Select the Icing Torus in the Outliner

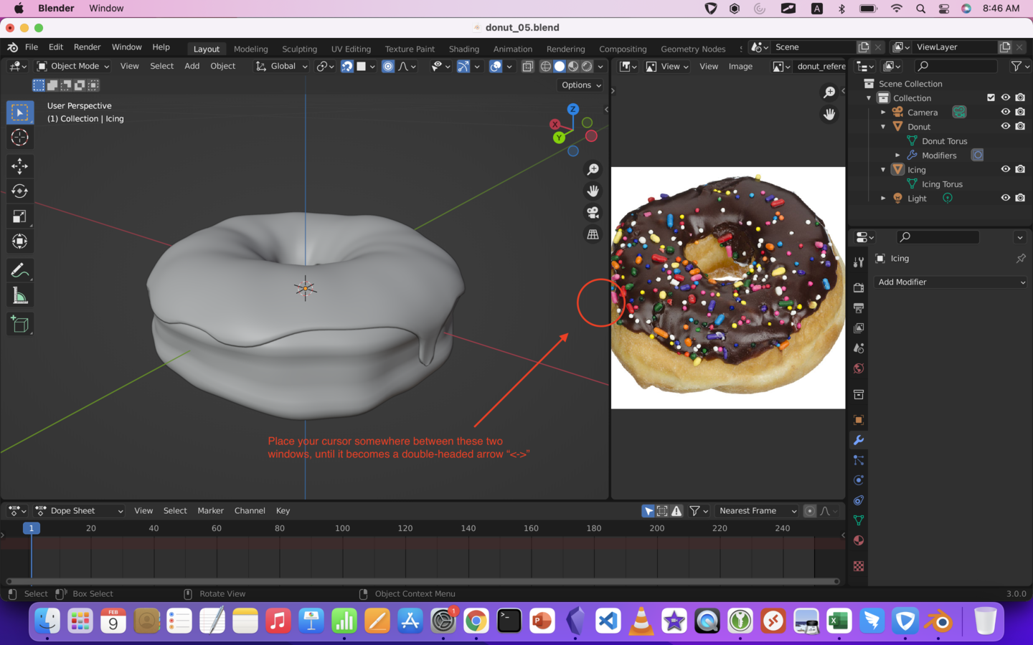943,183
